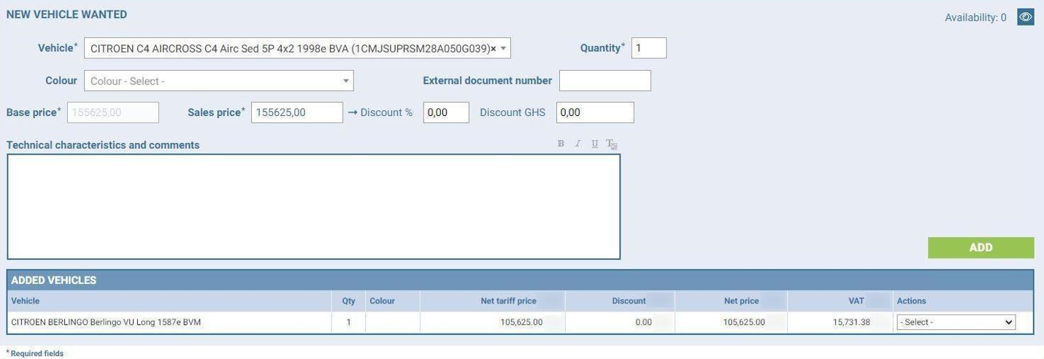The height and width of the screenshot is (359, 1044).
Task: Click into the technical characteristics text area
Action: coord(314,206)
